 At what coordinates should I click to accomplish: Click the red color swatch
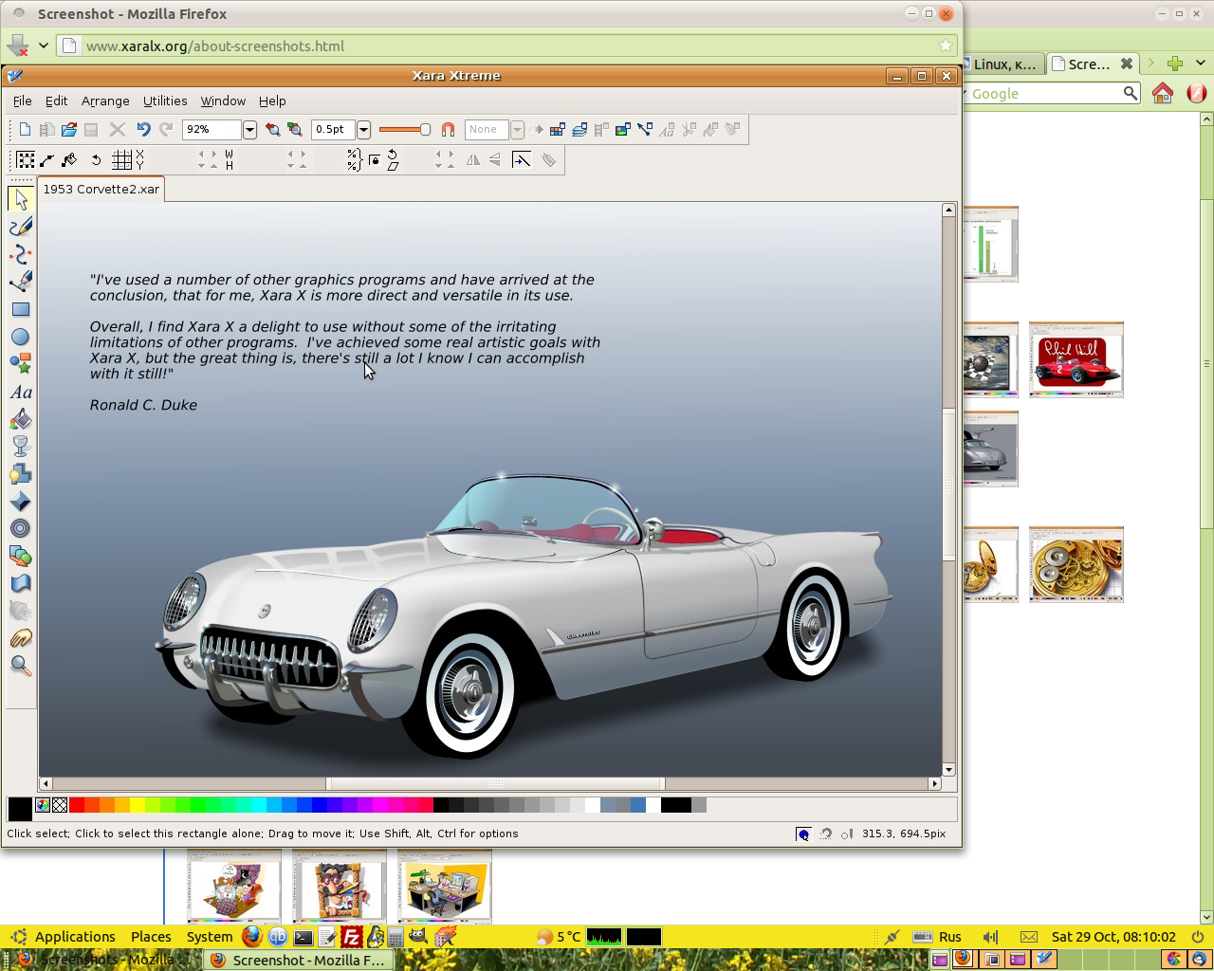pos(77,805)
